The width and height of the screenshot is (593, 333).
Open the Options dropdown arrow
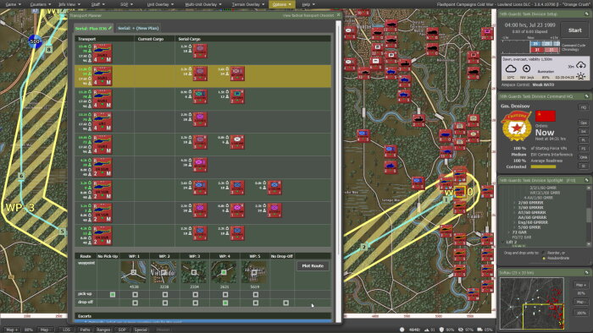pos(290,4)
